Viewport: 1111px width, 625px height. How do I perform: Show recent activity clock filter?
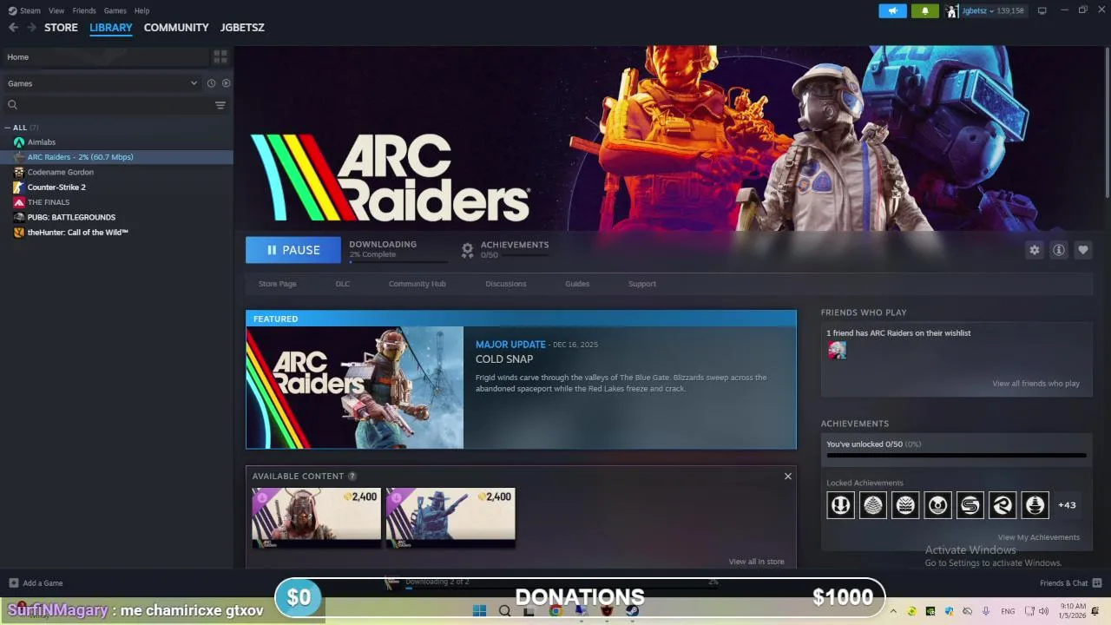pyautogui.click(x=211, y=83)
